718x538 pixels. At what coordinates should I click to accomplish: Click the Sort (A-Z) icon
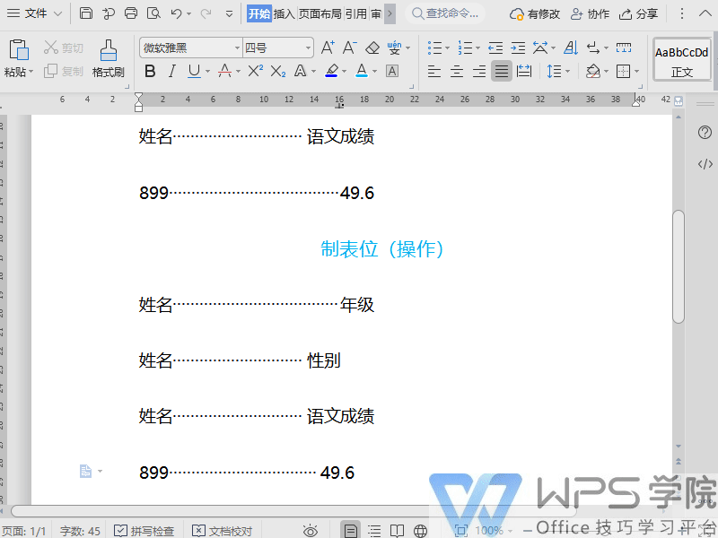tap(571, 48)
